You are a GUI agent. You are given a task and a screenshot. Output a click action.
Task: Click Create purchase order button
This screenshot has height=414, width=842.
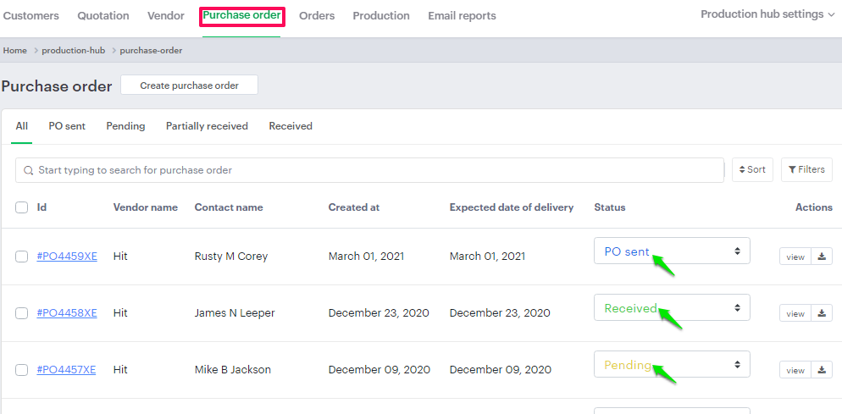coord(189,86)
